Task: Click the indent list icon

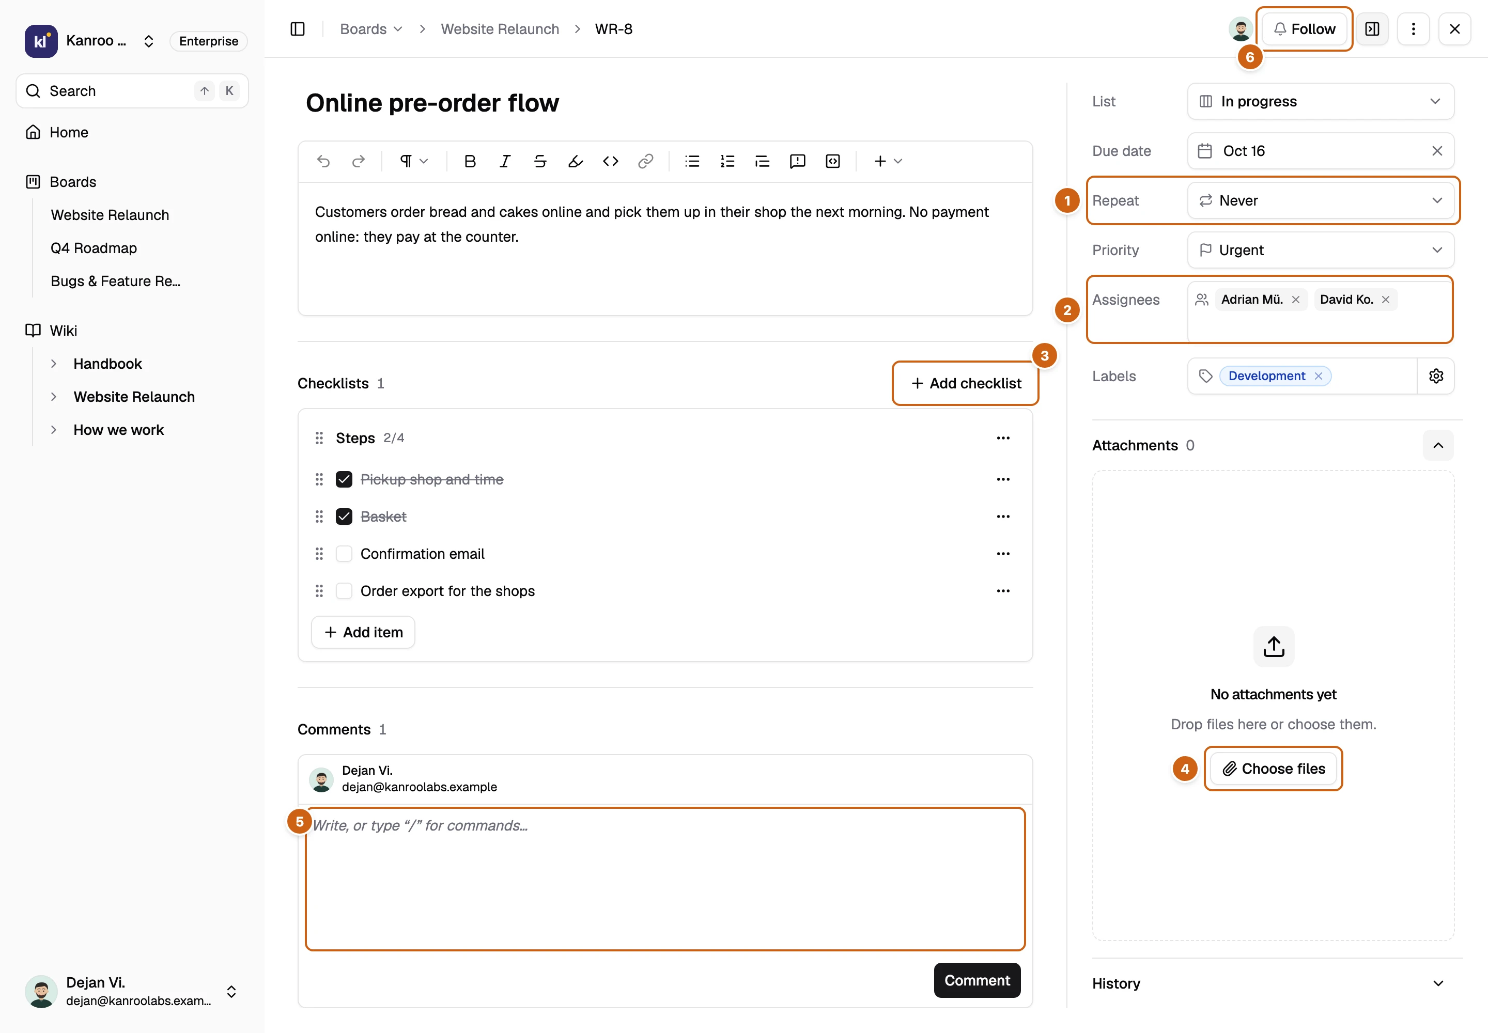Action: [x=762, y=161]
